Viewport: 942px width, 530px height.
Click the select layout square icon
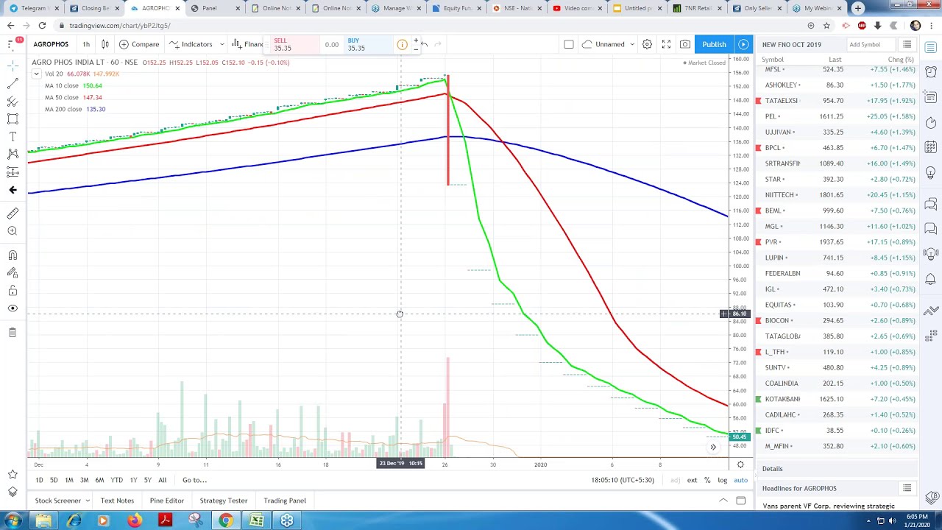click(569, 44)
